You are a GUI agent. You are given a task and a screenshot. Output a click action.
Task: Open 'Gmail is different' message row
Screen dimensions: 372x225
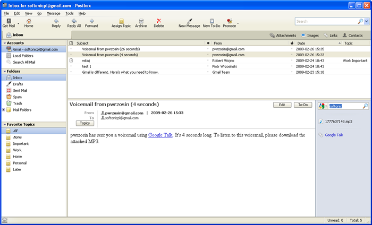pyautogui.click(x=219, y=72)
